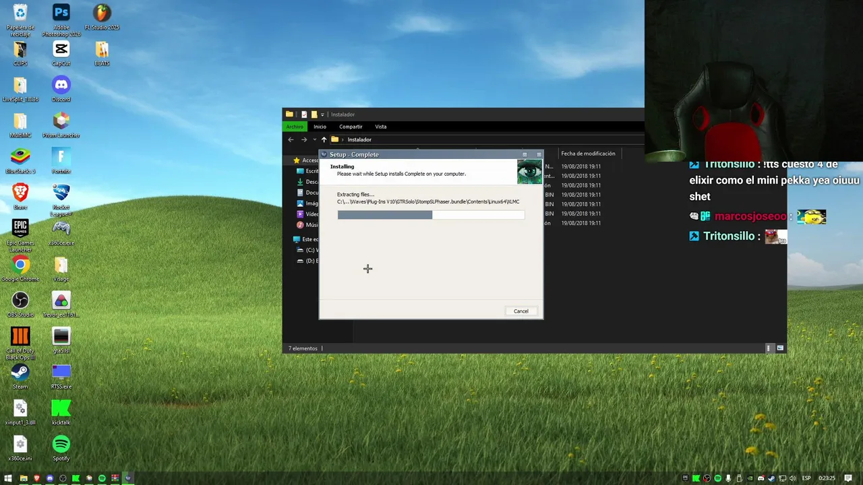863x485 pixels.
Task: Launch OBS Studio from desktop
Action: pos(20,305)
